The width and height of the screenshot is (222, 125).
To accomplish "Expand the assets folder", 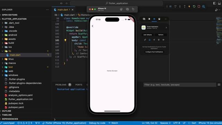I will (2, 39).
